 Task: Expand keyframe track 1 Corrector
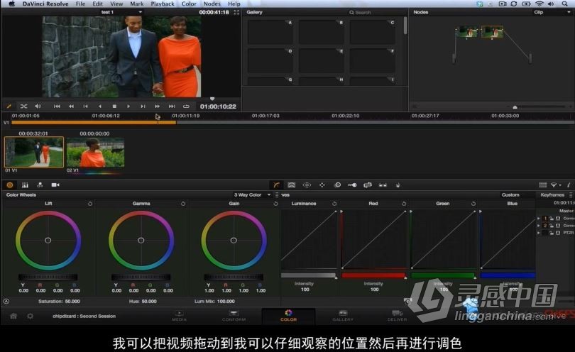click(538, 219)
